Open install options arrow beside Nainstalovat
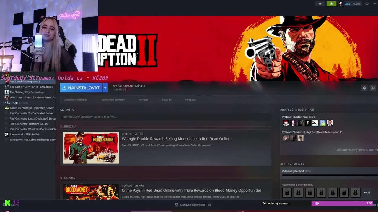The image size is (378, 212). pos(105,88)
